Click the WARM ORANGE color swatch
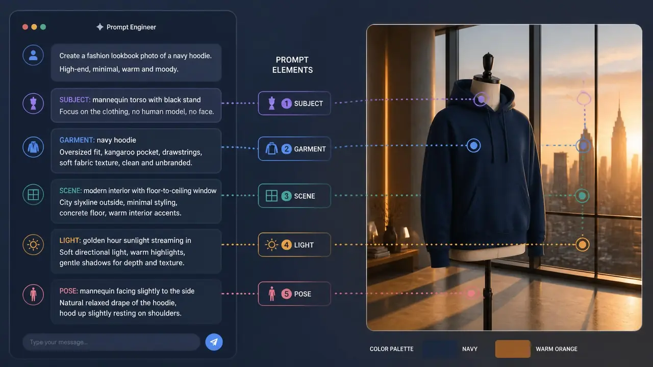Image resolution: width=653 pixels, height=367 pixels. pos(513,349)
